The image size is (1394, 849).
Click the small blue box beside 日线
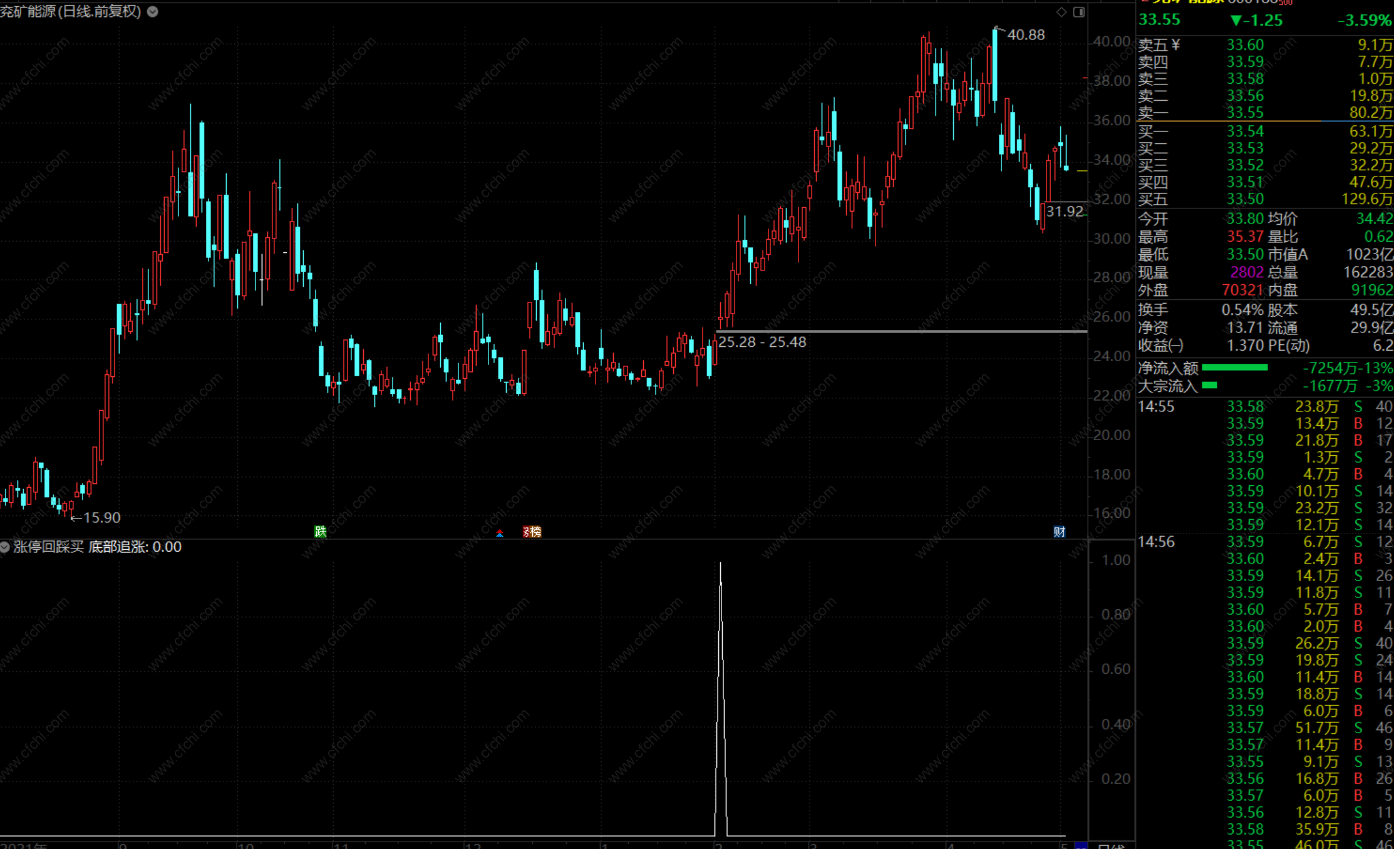point(1081,845)
